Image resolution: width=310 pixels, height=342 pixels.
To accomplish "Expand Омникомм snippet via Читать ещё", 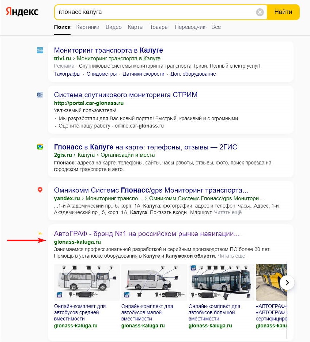I will click(228, 212).
